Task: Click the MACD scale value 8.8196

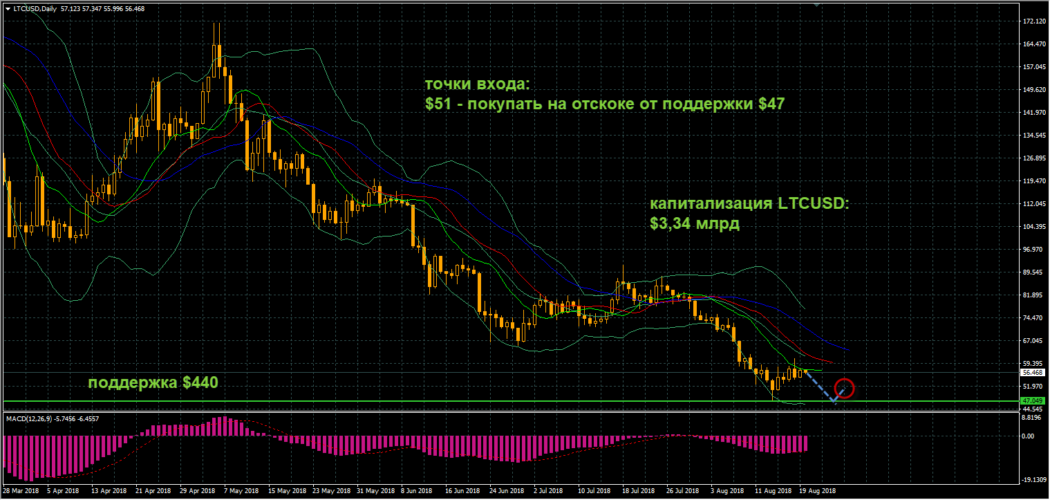Action: (1033, 418)
